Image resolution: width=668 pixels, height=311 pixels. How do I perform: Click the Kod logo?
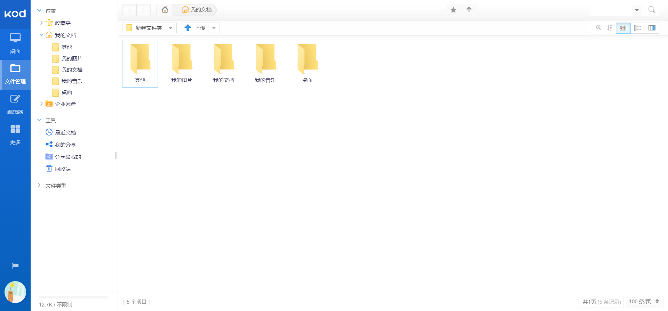tap(15, 14)
